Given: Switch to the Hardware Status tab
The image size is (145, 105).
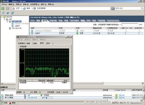Looking at the screenshot, I should coord(113,21).
